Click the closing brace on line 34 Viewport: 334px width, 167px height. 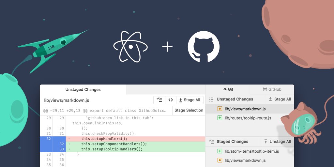[x=78, y=154]
